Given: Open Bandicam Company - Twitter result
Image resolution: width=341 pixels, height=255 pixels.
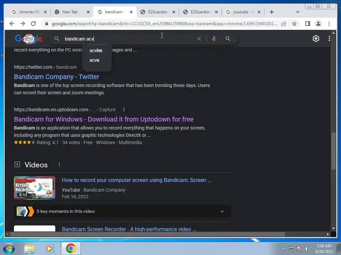Looking at the screenshot, I should point(57,77).
